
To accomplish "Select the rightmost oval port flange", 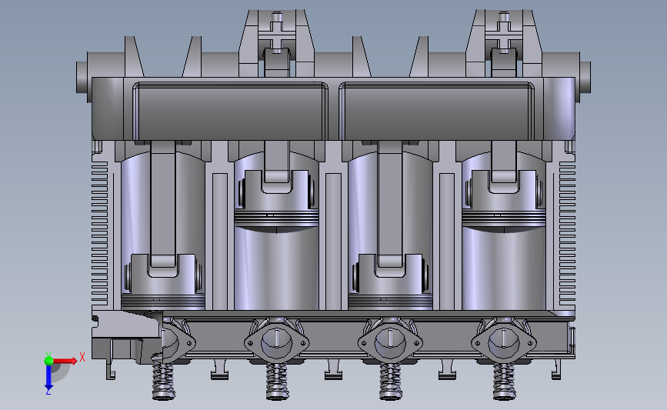I will pyautogui.click(x=504, y=343).
